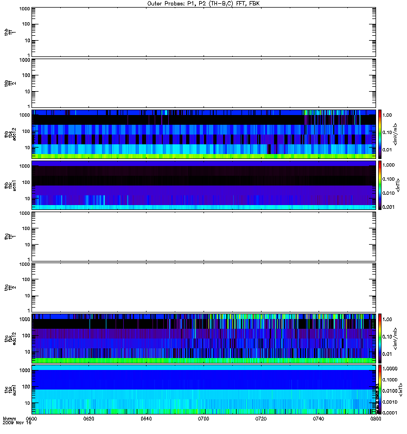Click the '0600' time axis label
The height and width of the screenshot is (434, 407).
pos(31,419)
